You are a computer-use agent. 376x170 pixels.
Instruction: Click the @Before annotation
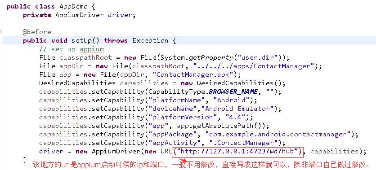pyautogui.click(x=37, y=32)
